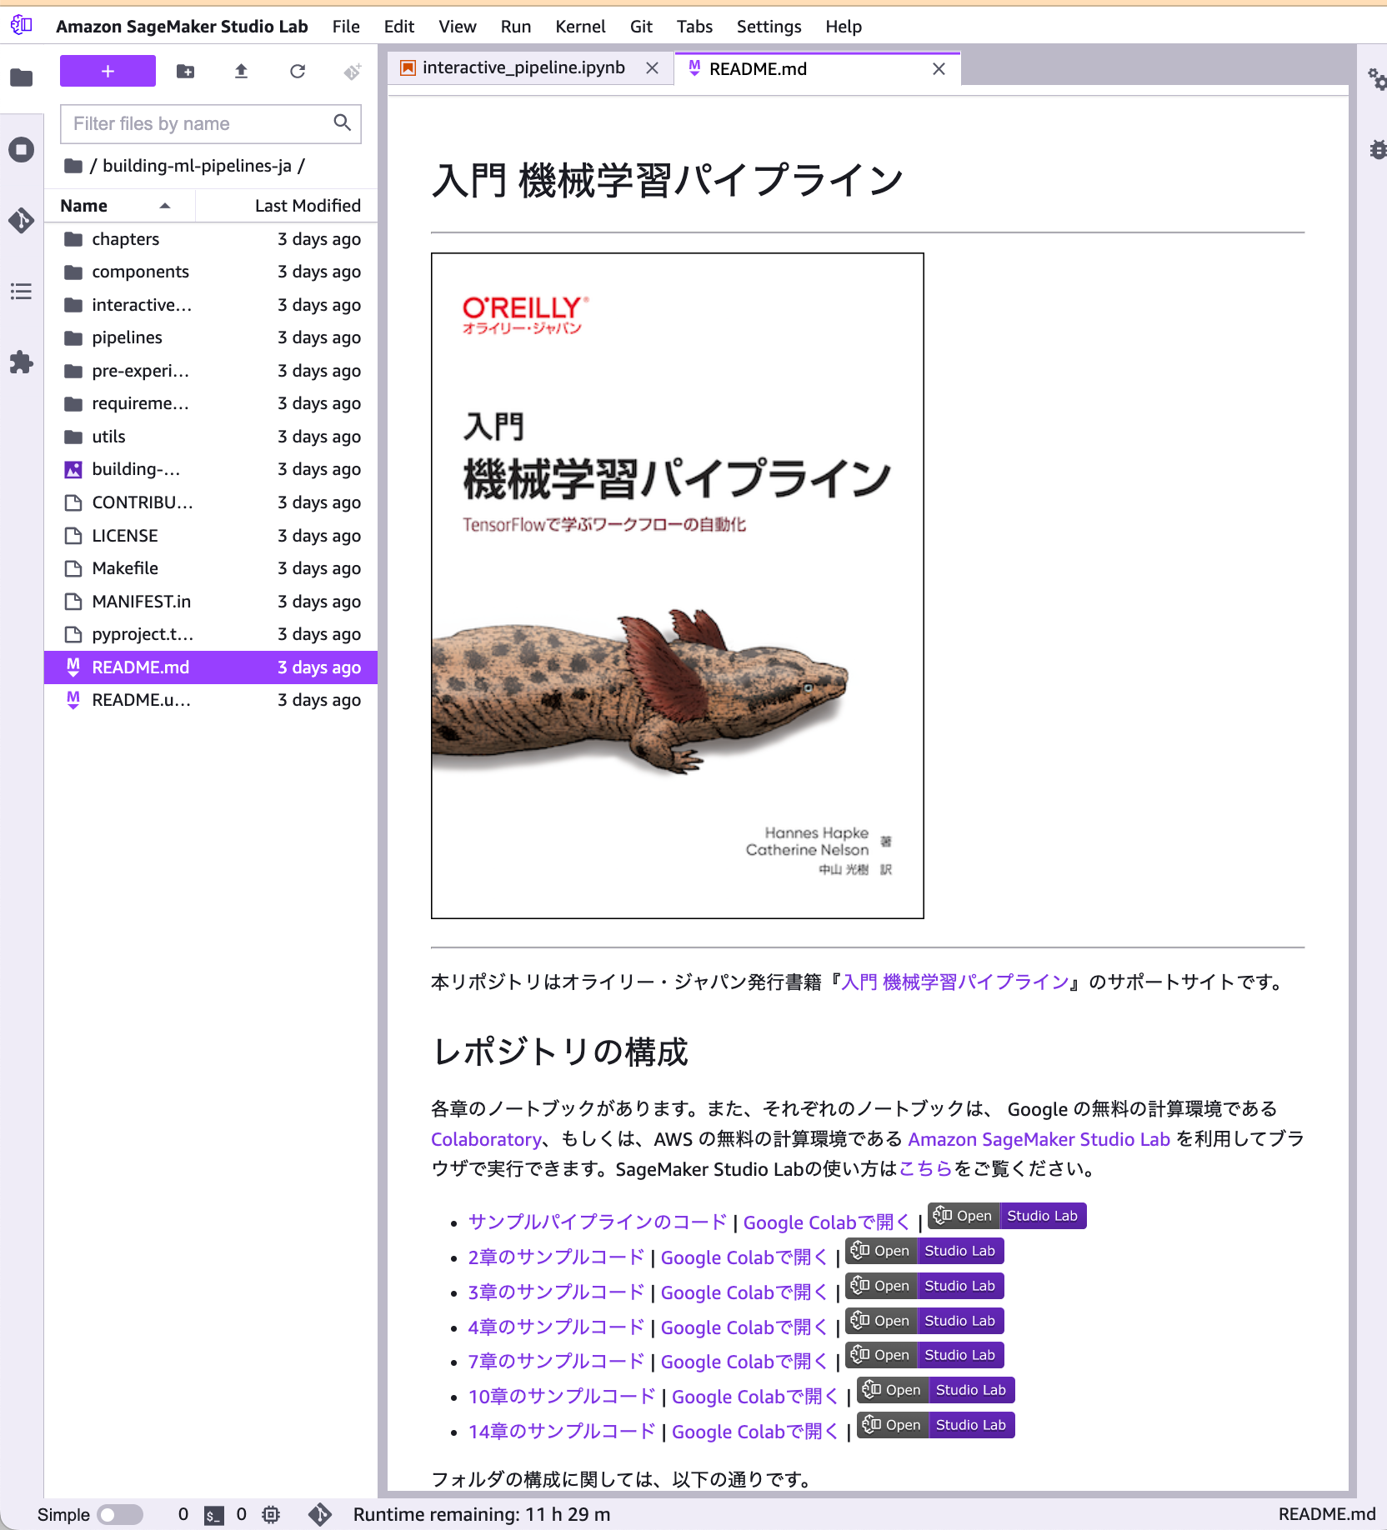This screenshot has width=1387, height=1530.
Task: Follow the Amazon SageMaker Studio Lab link
Action: [x=1039, y=1139]
